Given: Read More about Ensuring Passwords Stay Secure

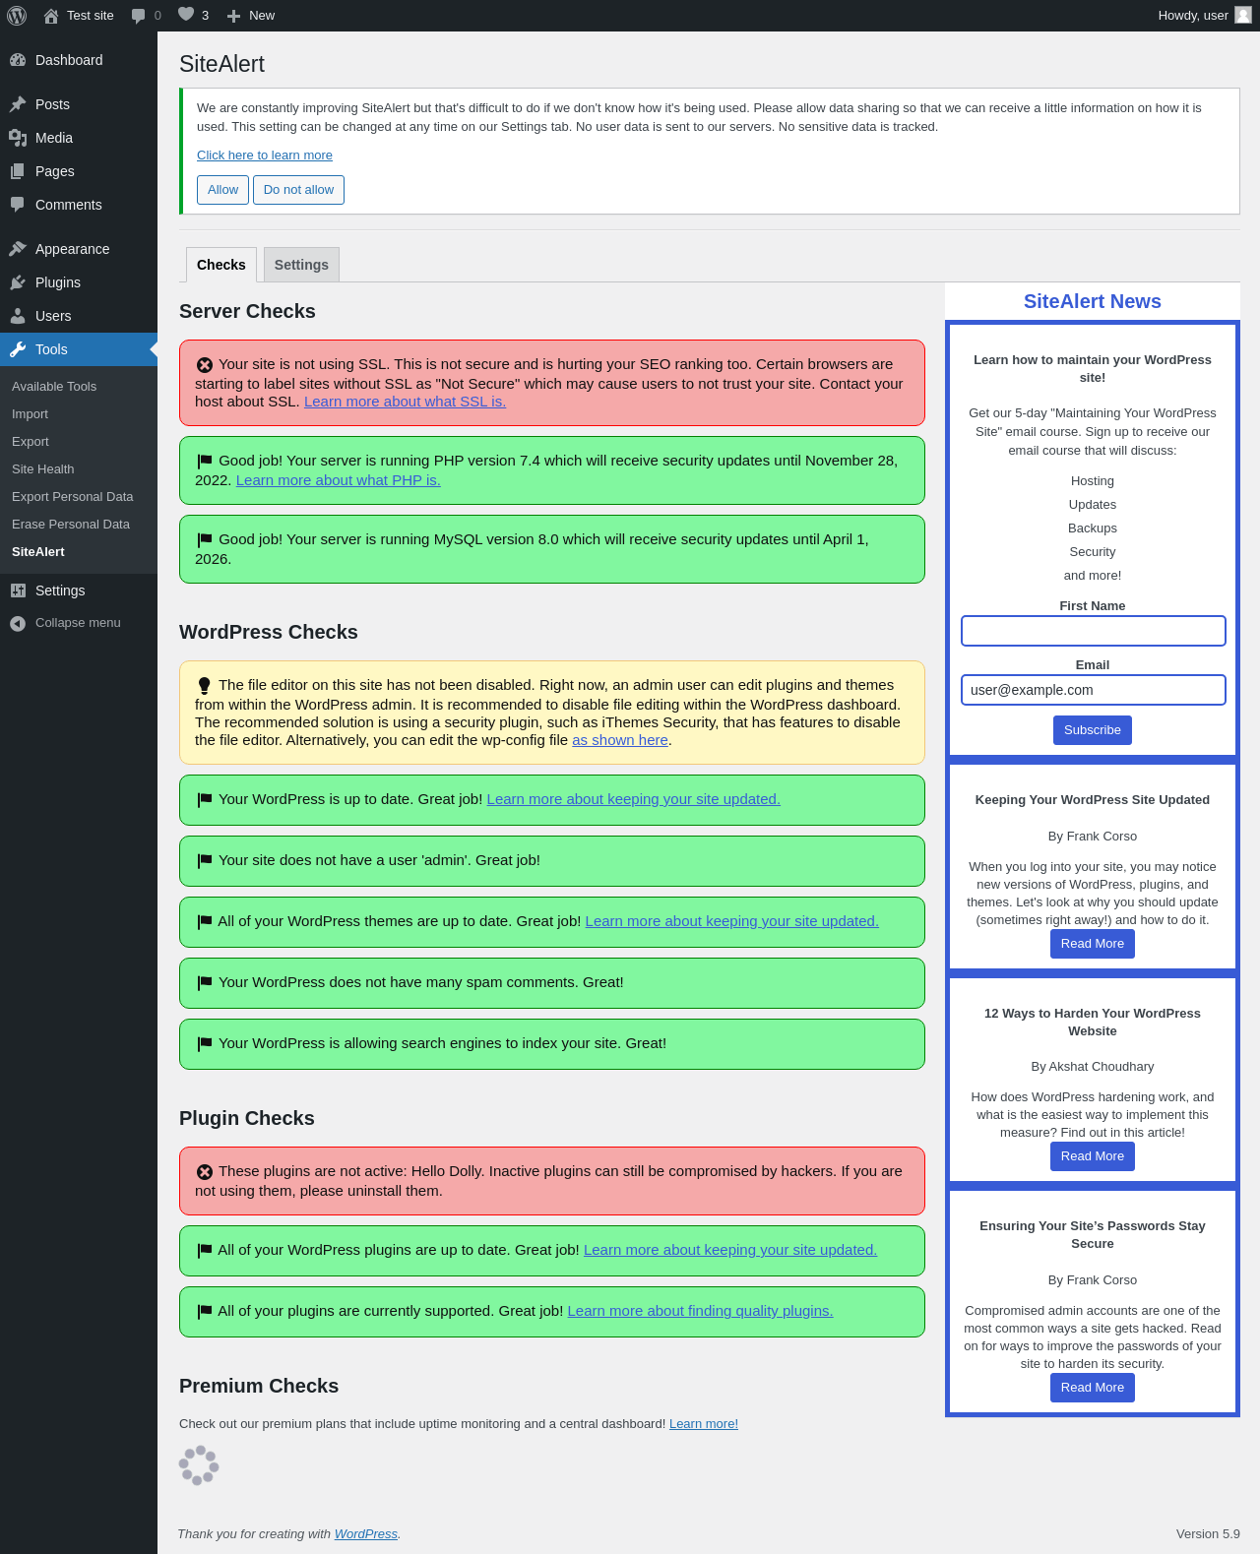Looking at the screenshot, I should [x=1093, y=1388].
